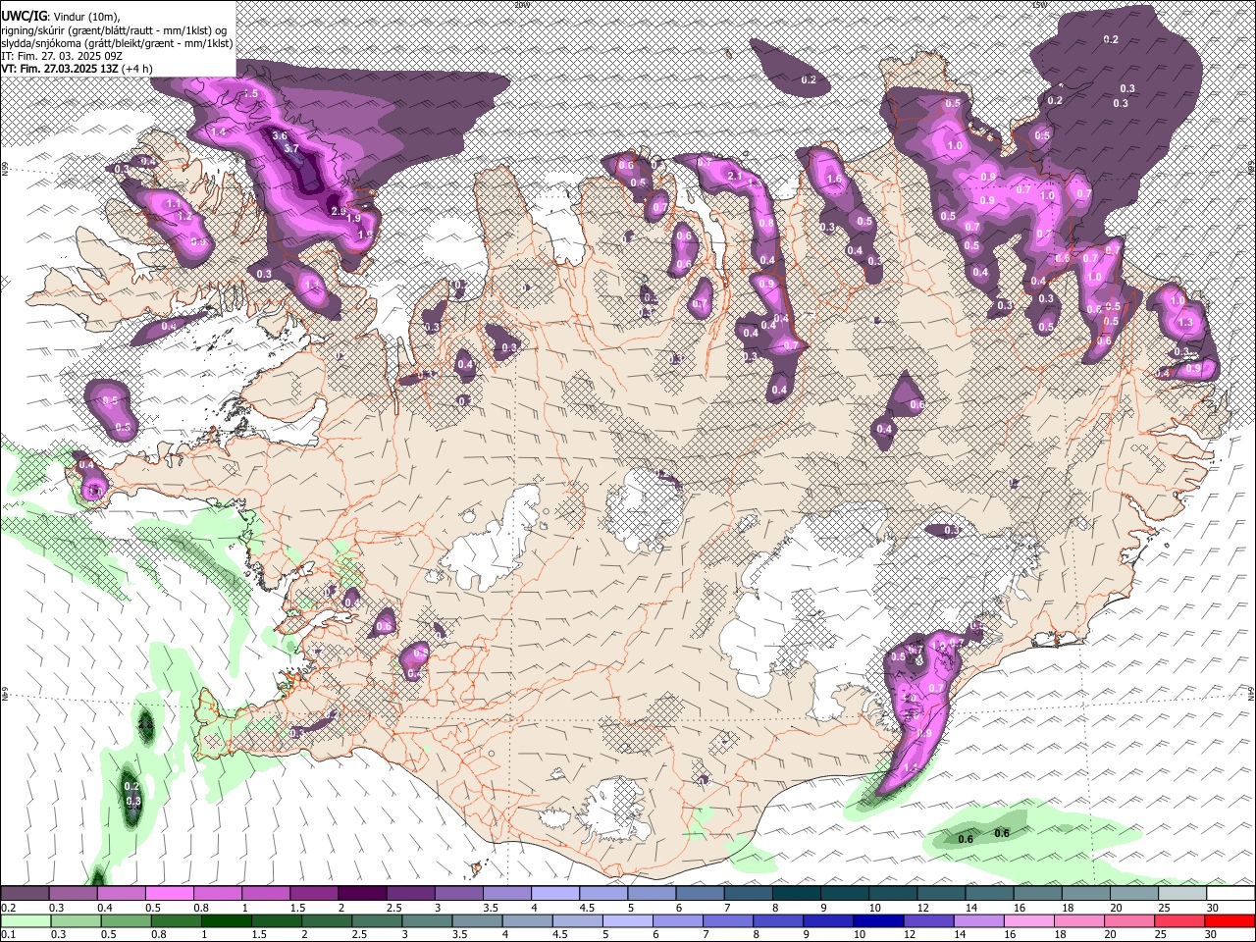Click the 1.6 snowfall value on the map

pos(835,180)
